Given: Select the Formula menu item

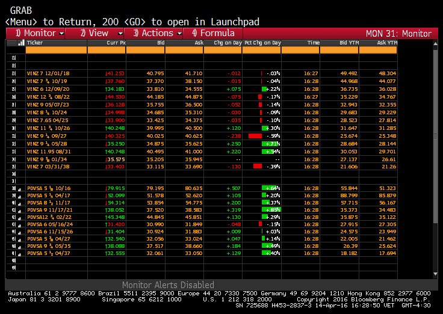Looking at the screenshot, I should click(212, 33).
